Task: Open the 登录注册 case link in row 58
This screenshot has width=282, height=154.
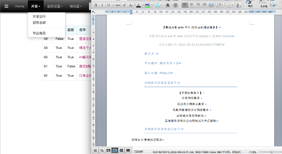Action: point(85,39)
